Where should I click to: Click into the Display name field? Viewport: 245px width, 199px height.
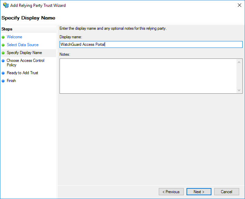pos(151,44)
